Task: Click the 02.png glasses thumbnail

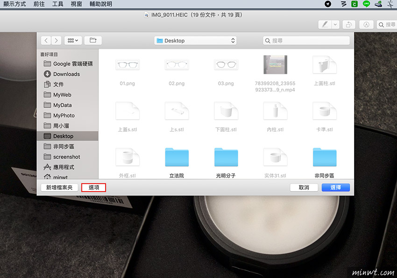Action: pos(177,65)
